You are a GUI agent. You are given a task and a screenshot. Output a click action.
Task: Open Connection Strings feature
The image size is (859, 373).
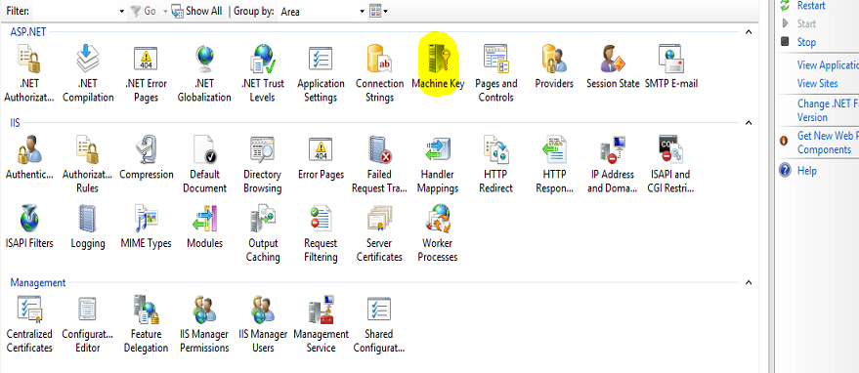379,74
